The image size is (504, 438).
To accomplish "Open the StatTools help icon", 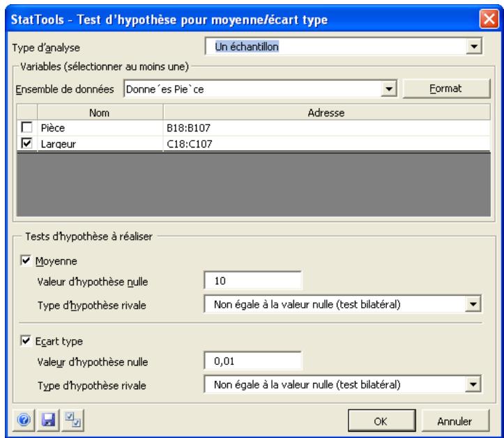I will pos(24,420).
